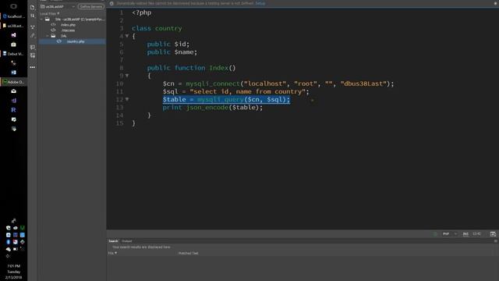Click the File Management arrows toolbar icon
The image size is (499, 281).
pyautogui.click(x=33, y=16)
